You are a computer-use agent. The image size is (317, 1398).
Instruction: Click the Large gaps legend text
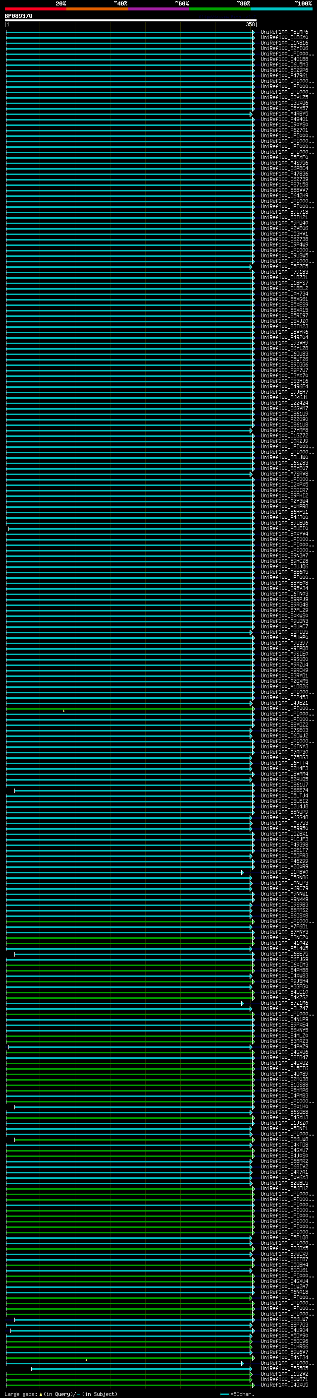(21, 1394)
